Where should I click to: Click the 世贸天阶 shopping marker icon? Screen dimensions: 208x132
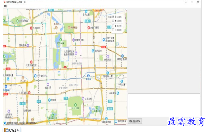[108, 57]
